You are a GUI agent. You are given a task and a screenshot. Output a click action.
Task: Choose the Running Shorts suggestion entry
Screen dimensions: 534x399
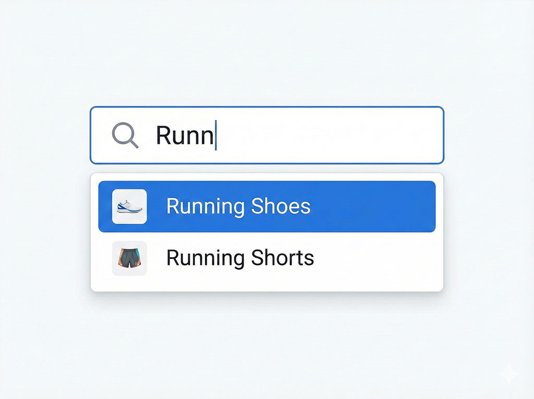(x=240, y=258)
